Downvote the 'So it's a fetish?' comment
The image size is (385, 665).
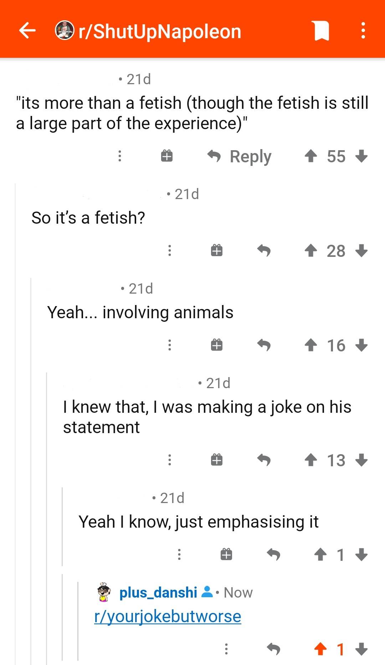361,251
